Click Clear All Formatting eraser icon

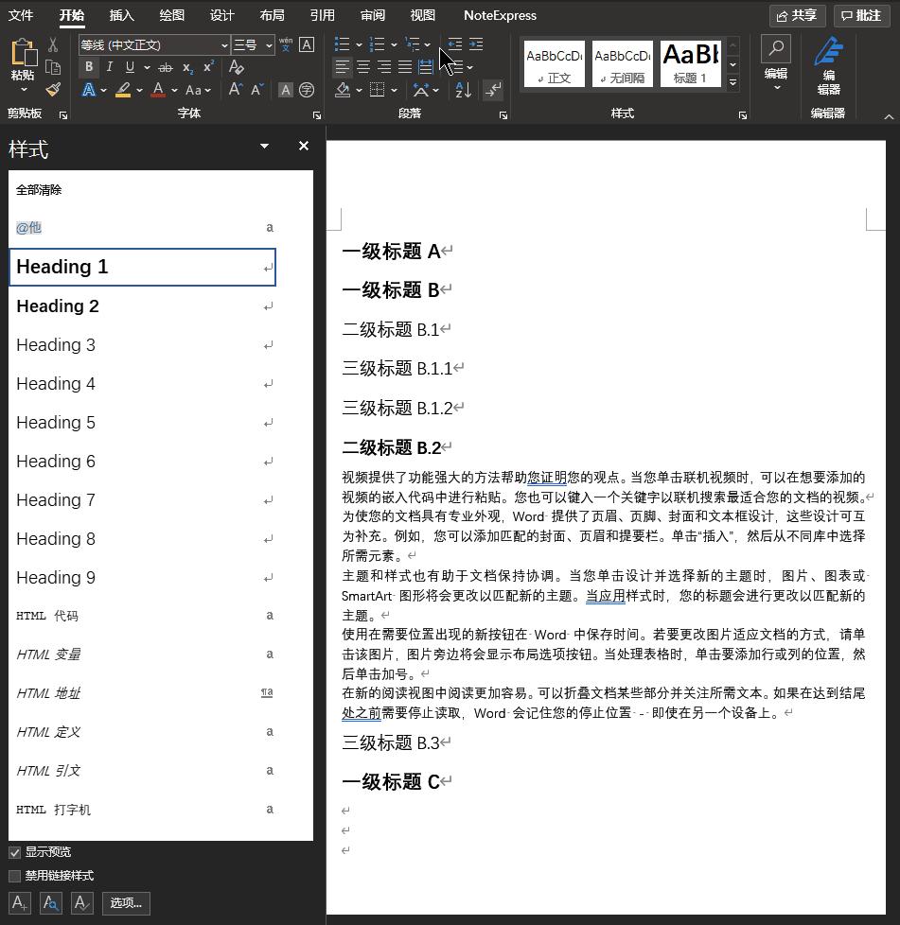[236, 67]
